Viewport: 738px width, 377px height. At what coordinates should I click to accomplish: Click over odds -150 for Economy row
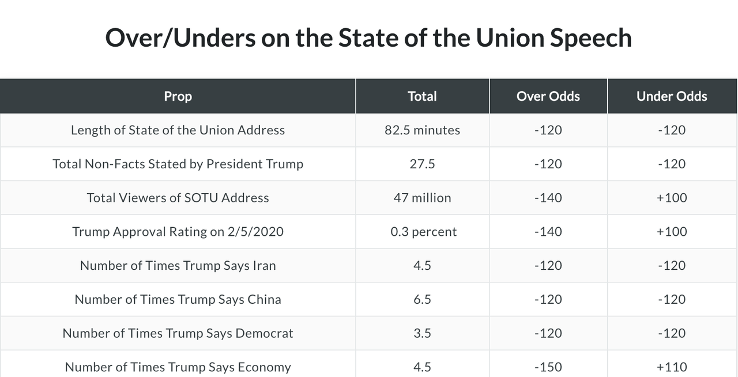[x=548, y=367]
